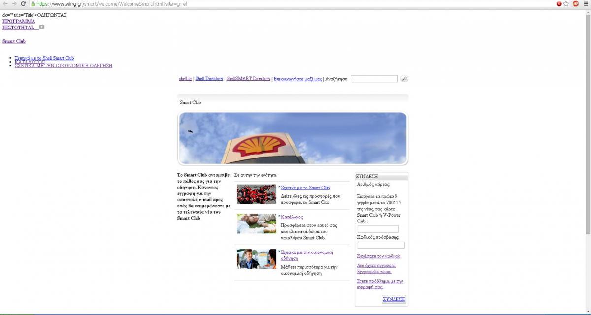Open 'Σχετικά με το Shell Smart Club' bullet link

click(x=44, y=58)
